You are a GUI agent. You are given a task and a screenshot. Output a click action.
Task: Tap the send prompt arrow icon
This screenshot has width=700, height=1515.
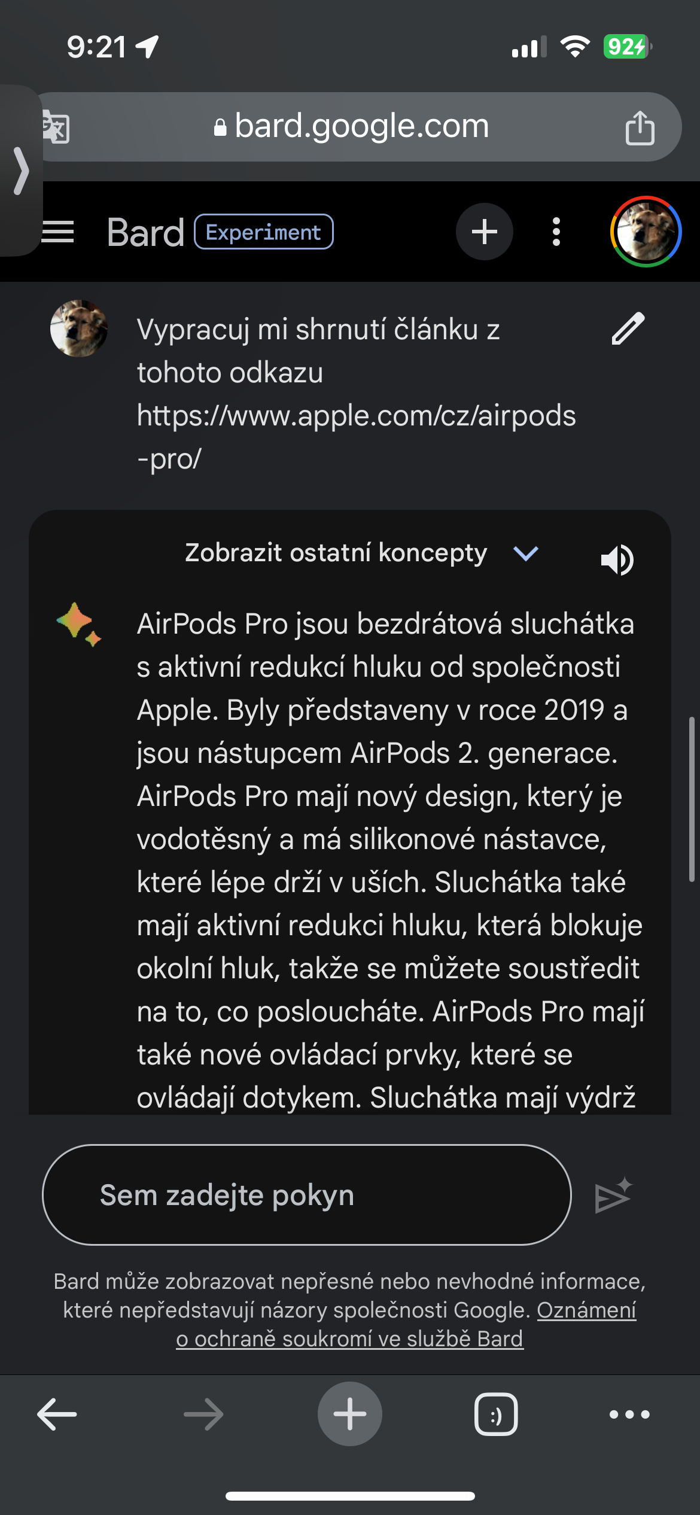click(x=613, y=1195)
